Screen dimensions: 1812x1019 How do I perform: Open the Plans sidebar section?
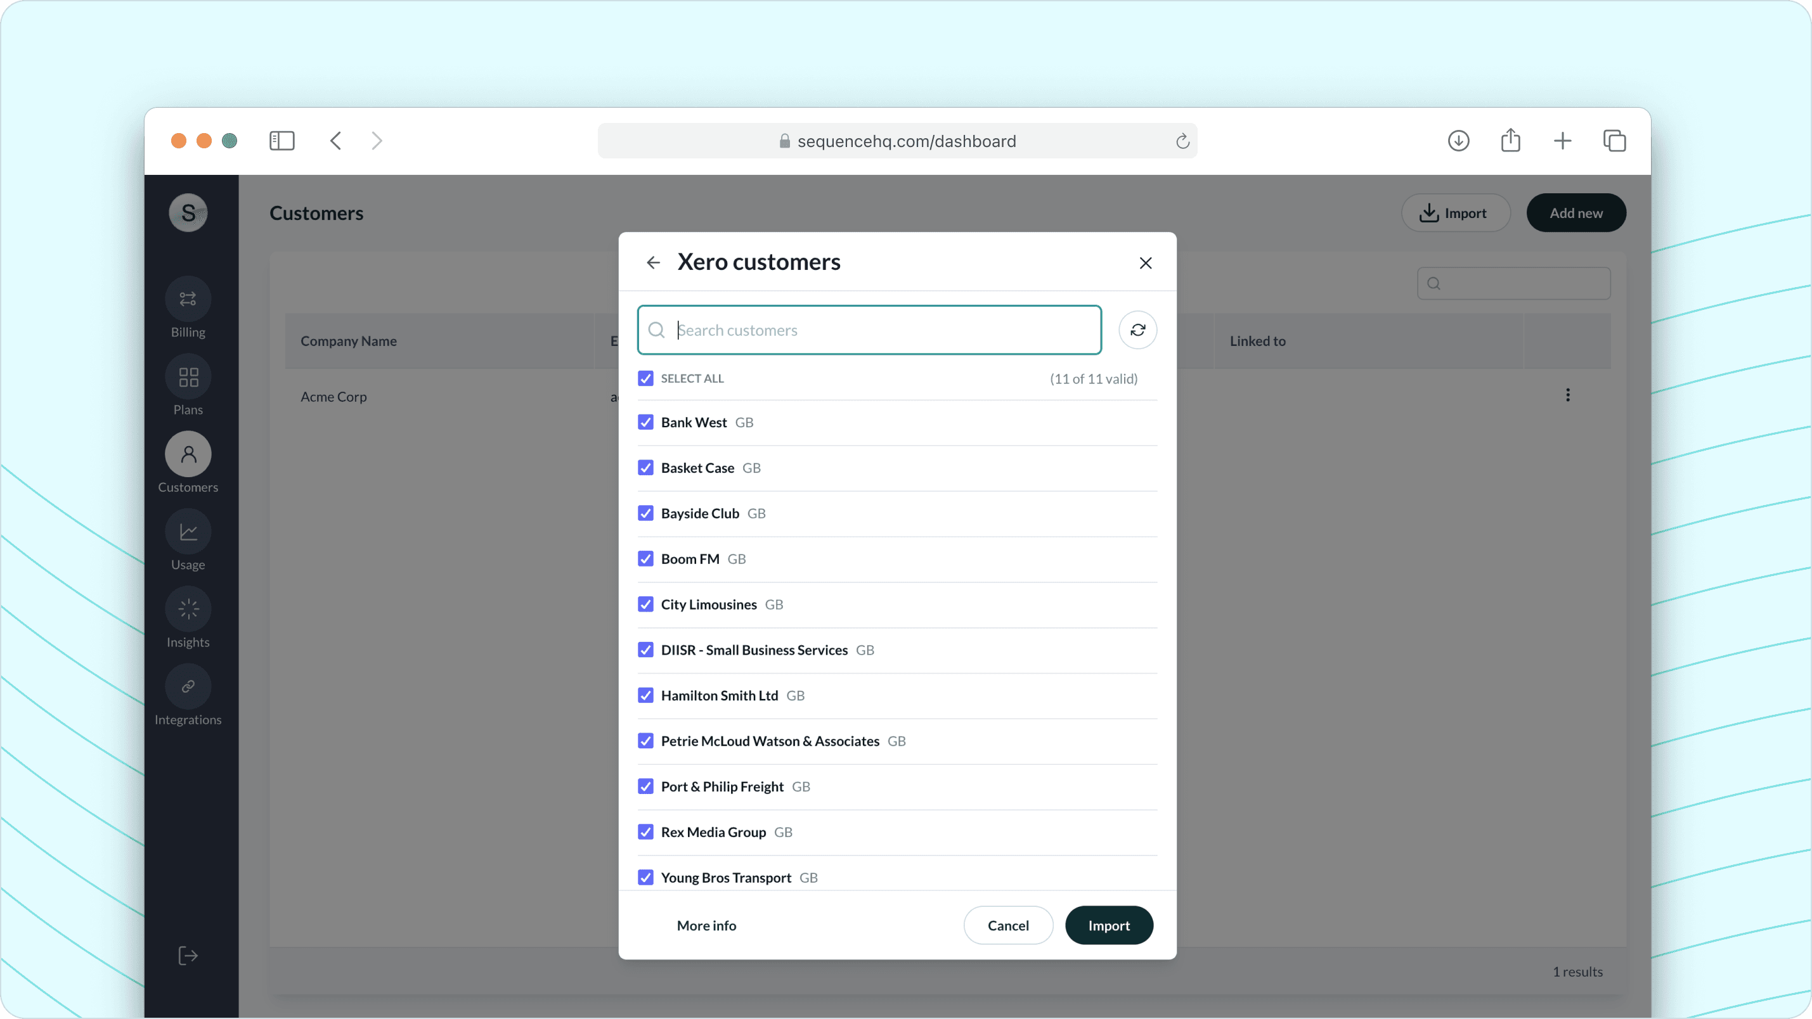(188, 377)
